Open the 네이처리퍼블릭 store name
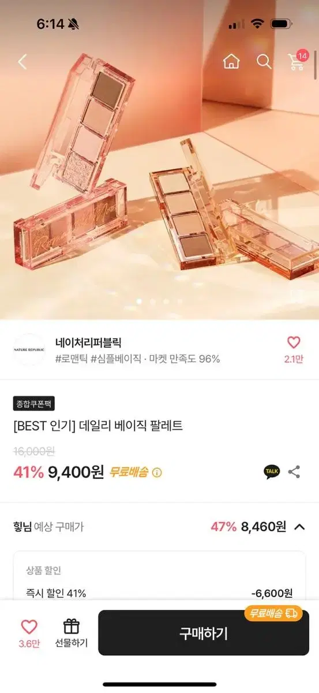The width and height of the screenshot is (319, 693). pyautogui.click(x=88, y=342)
